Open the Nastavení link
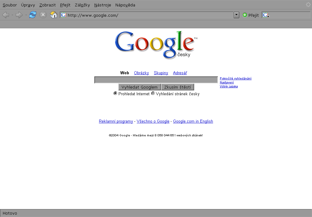Viewport: 312px width, 217px height. pyautogui.click(x=227, y=82)
